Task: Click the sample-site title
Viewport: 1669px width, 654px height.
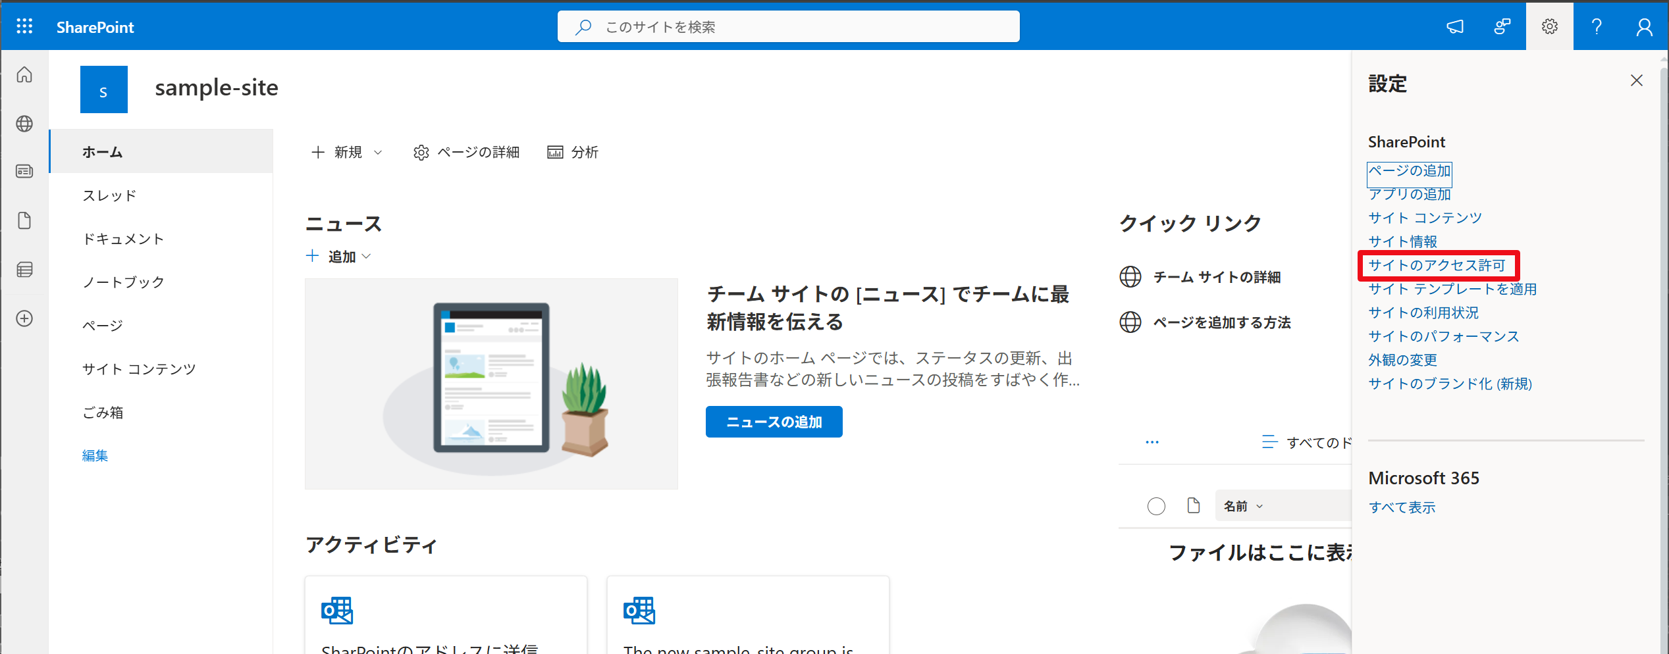Action: click(x=217, y=88)
